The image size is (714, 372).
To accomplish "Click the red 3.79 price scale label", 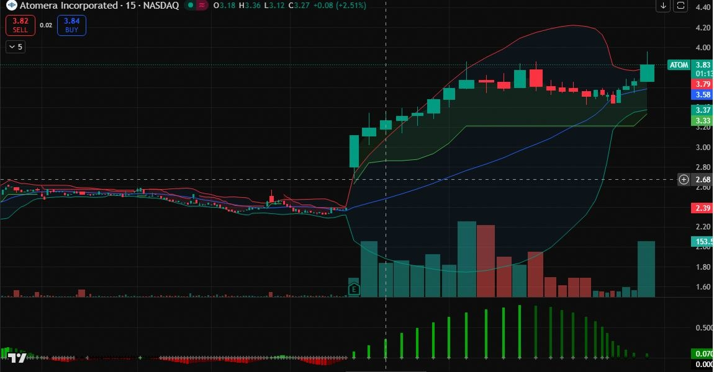I will click(703, 84).
